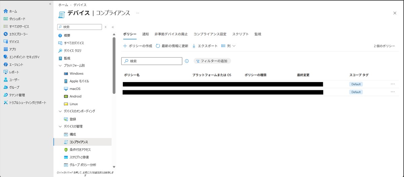Click the device menu vertical scrollbar
The image size is (404, 177).
[114, 66]
